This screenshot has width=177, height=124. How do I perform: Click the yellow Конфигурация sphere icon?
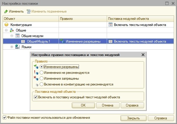point(6,25)
